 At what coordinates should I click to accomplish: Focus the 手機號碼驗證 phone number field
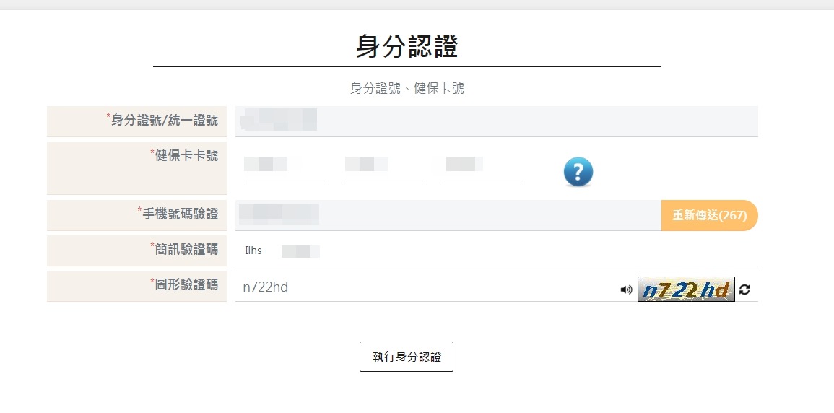click(x=448, y=215)
